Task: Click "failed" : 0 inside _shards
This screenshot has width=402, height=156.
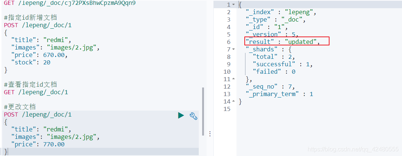Action: pos(274,71)
